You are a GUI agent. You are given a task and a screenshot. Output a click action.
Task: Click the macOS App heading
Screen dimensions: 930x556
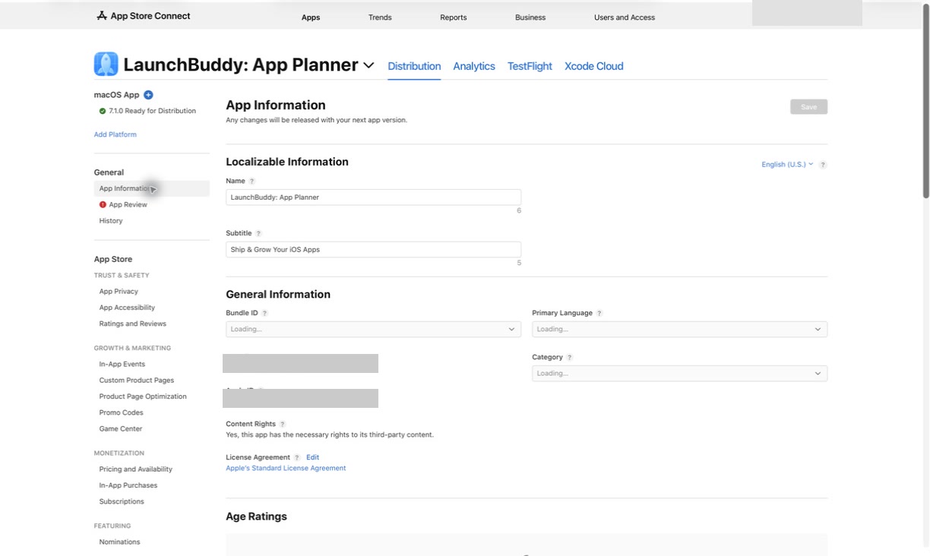coord(117,95)
